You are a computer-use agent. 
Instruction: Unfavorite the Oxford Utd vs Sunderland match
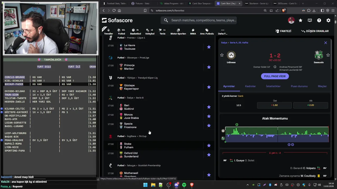[x=209, y=155]
